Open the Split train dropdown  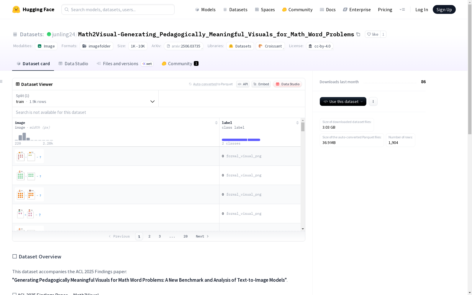click(x=86, y=99)
